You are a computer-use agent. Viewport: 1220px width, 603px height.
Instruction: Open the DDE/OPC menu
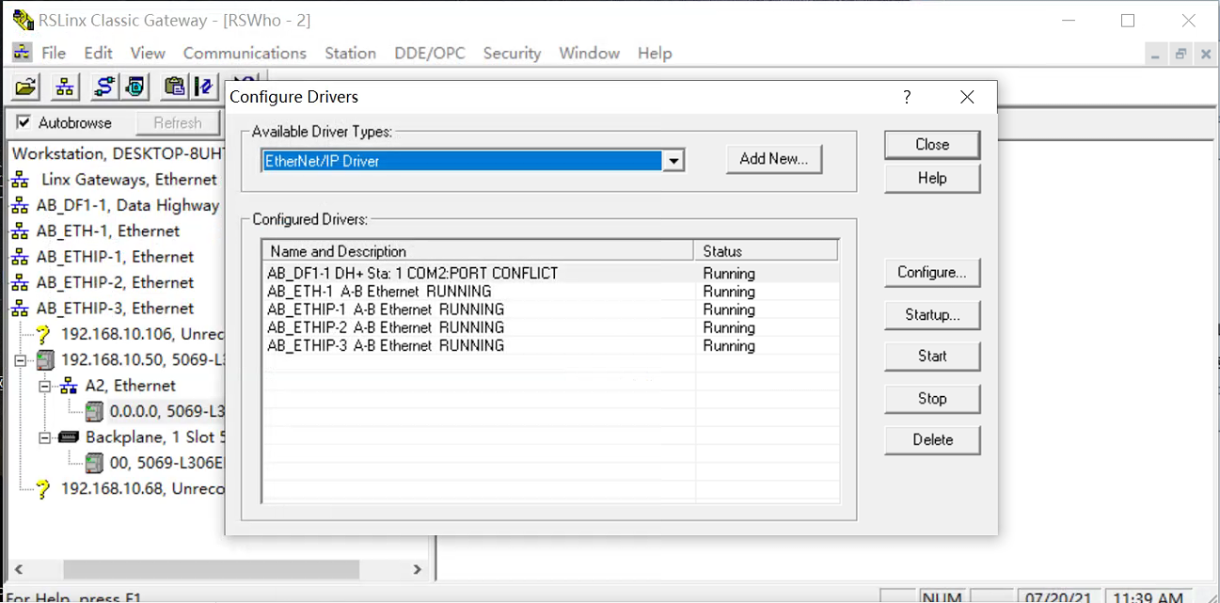430,53
